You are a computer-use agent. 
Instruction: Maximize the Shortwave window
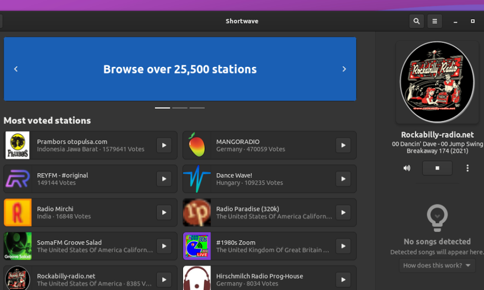[472, 21]
